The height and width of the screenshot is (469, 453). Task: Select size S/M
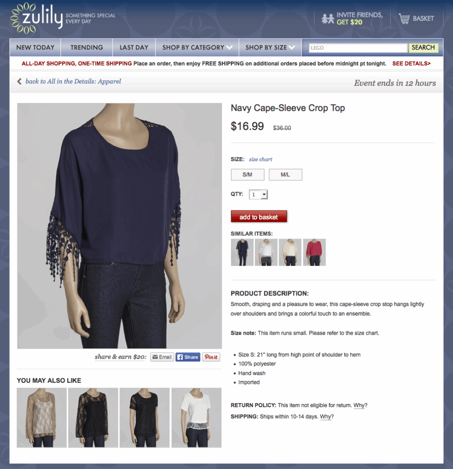pyautogui.click(x=248, y=175)
